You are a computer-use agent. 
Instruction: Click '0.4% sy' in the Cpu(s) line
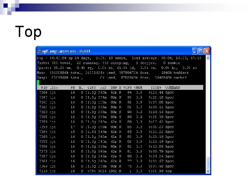(84, 68)
